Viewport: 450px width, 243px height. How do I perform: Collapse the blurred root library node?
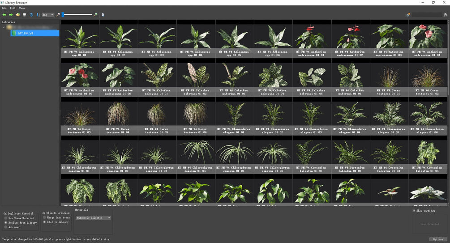tap(4, 27)
